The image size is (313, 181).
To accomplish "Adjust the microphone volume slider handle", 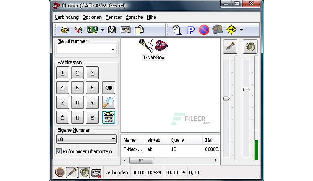I will coord(226,98).
